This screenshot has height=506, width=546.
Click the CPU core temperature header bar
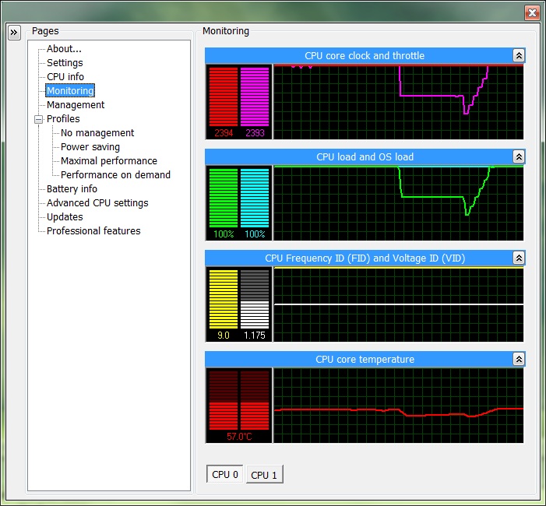[x=365, y=359]
